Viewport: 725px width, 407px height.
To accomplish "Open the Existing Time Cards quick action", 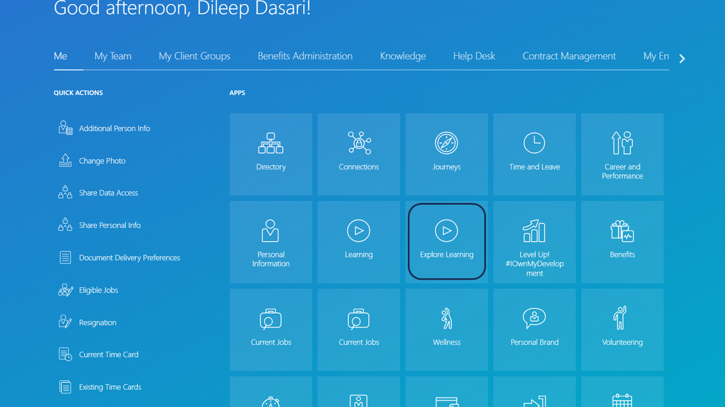I will click(x=110, y=387).
